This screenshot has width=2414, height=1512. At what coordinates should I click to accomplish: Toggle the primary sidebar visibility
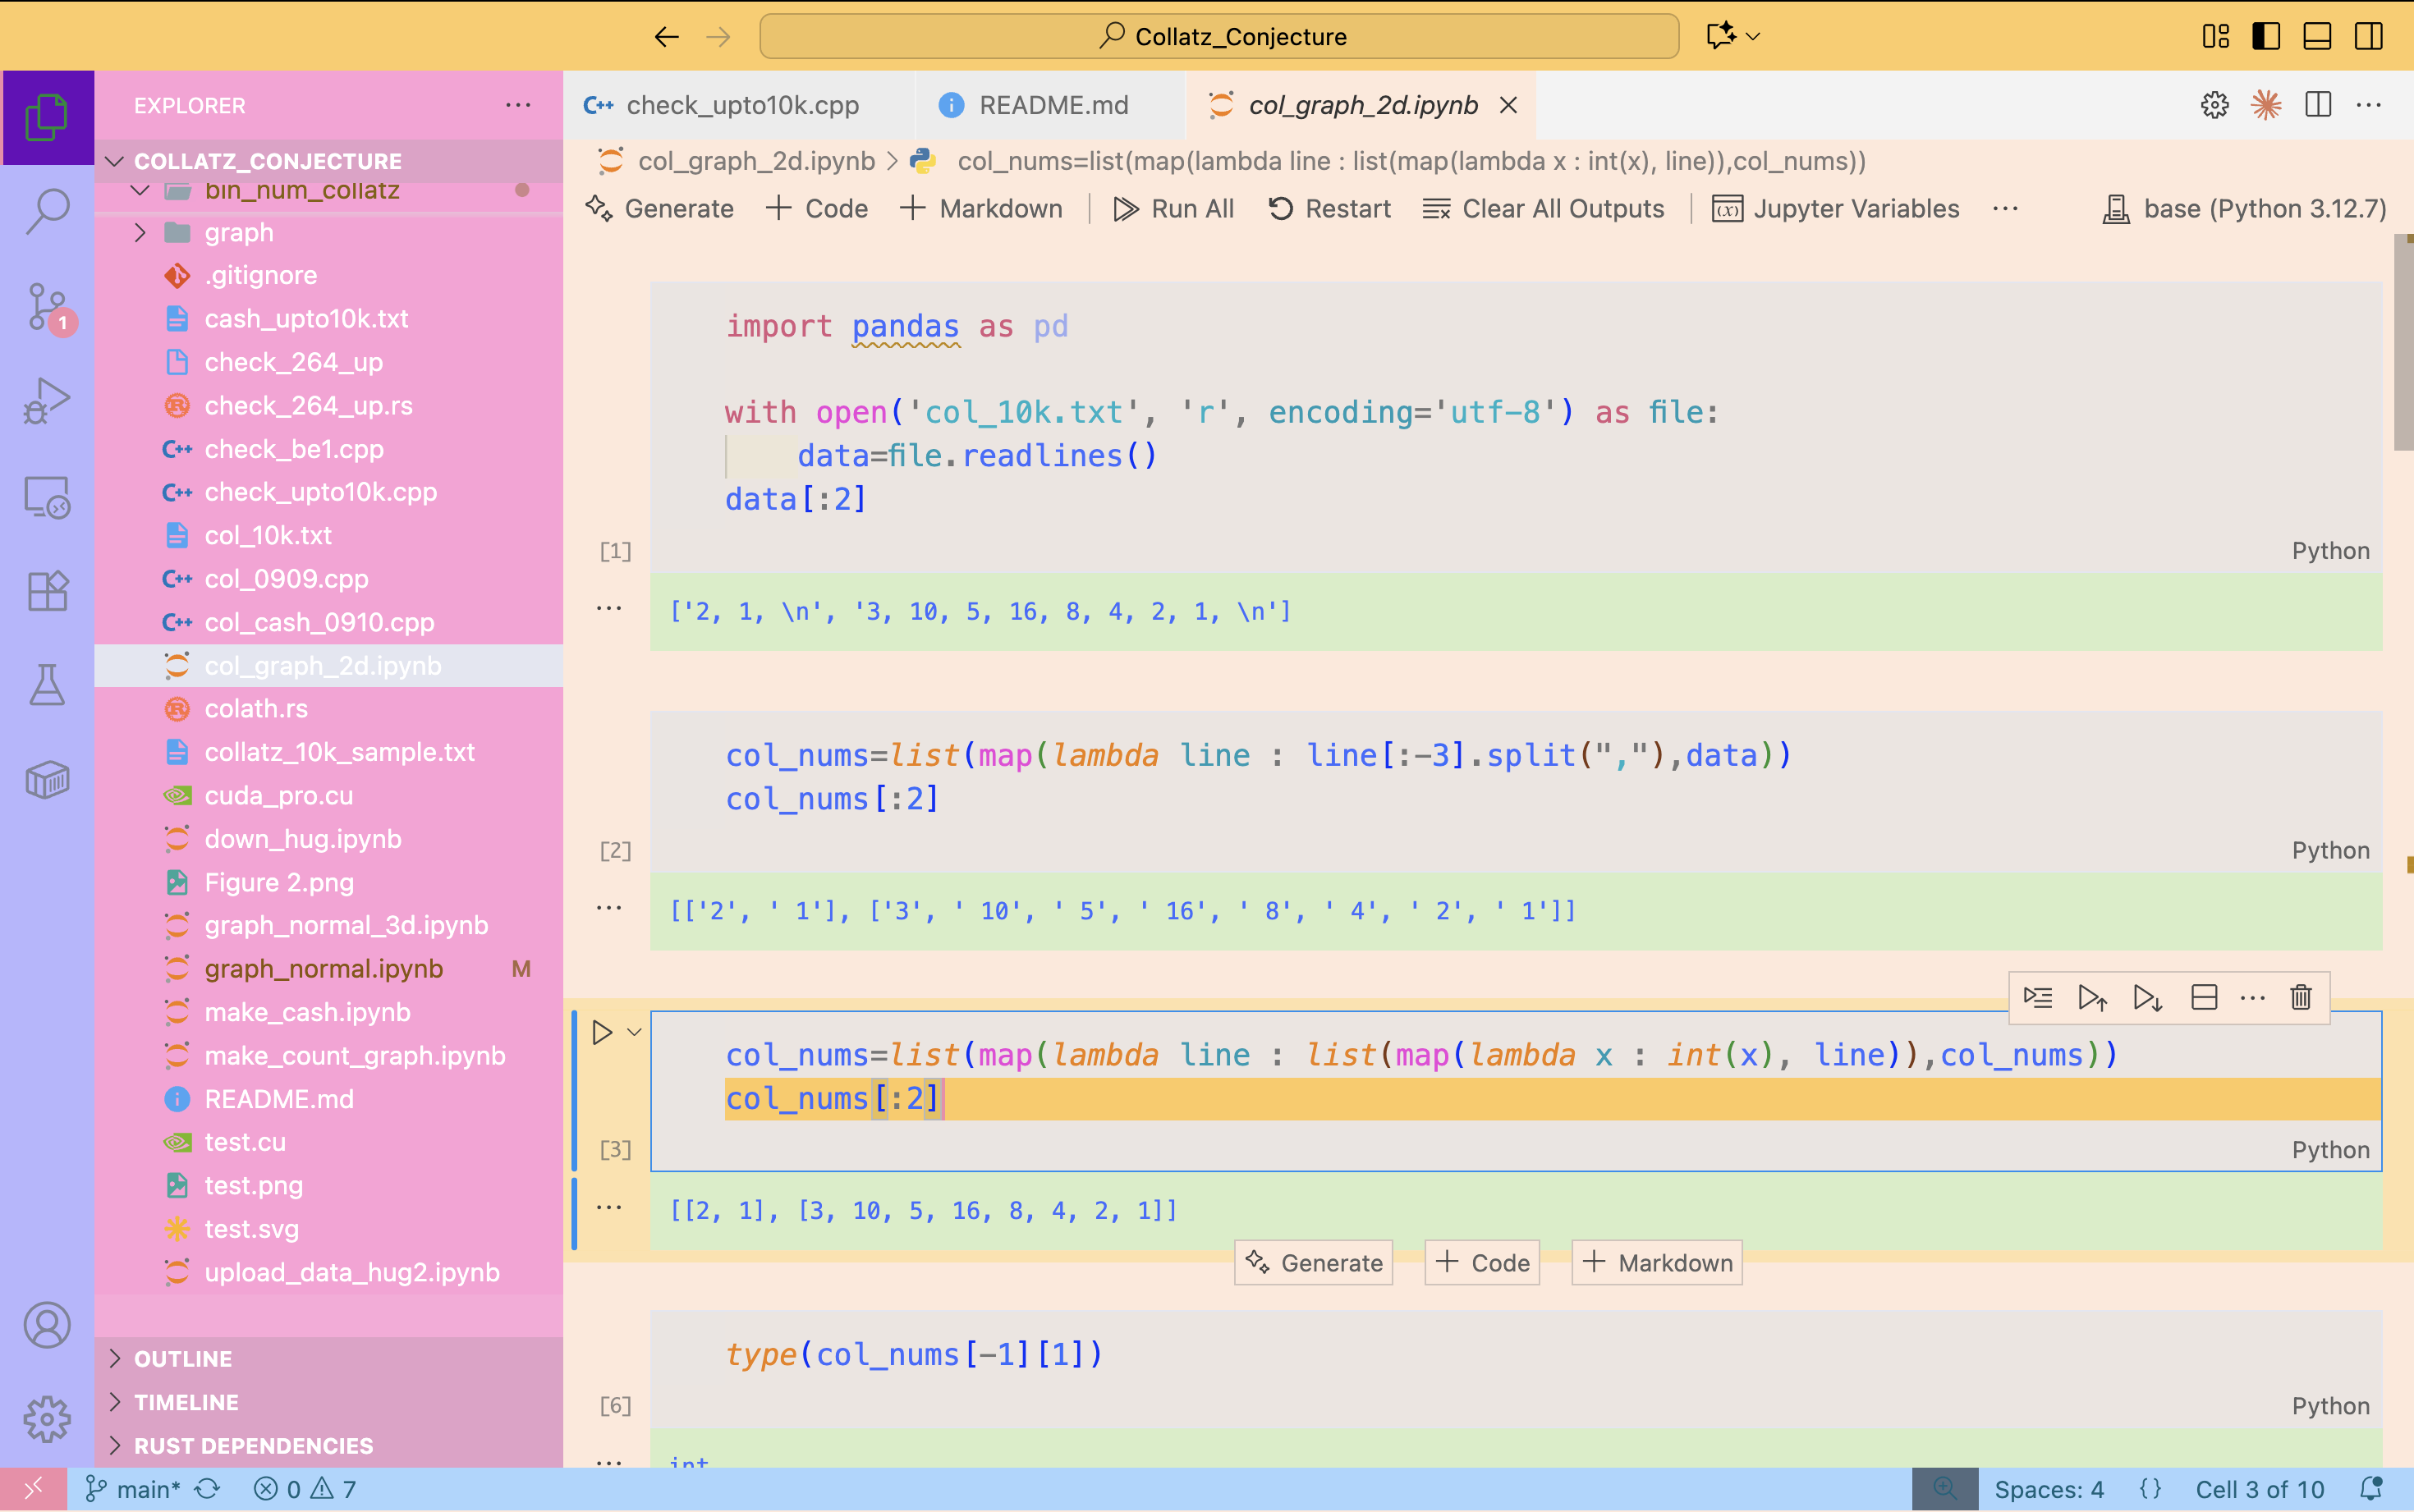pyautogui.click(x=2265, y=36)
